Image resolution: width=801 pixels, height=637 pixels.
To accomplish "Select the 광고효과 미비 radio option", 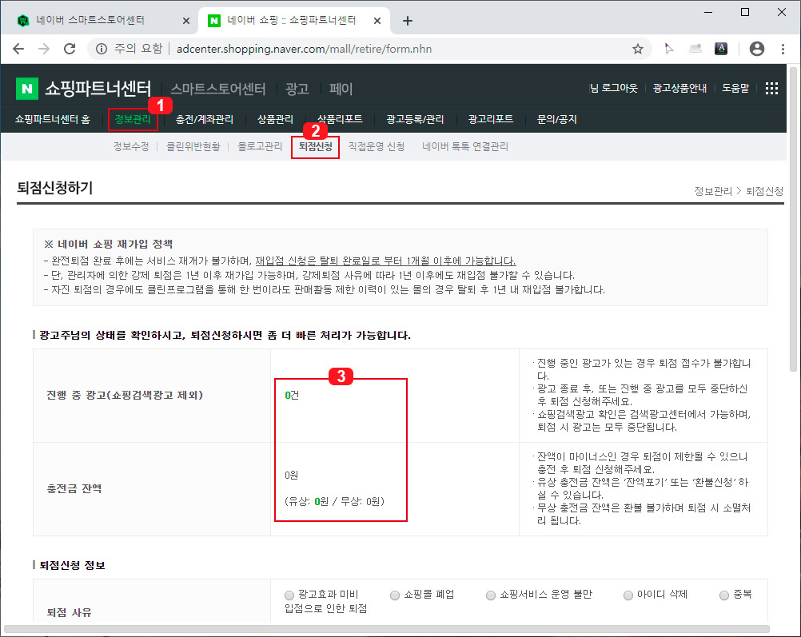I will 289,595.
